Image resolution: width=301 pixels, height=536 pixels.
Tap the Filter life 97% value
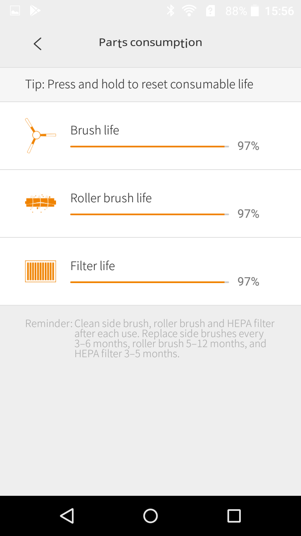click(248, 281)
